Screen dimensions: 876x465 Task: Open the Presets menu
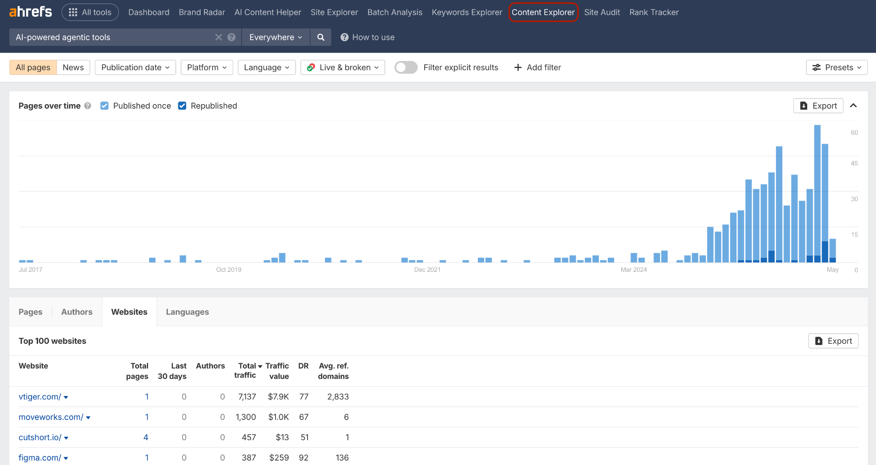pos(837,67)
